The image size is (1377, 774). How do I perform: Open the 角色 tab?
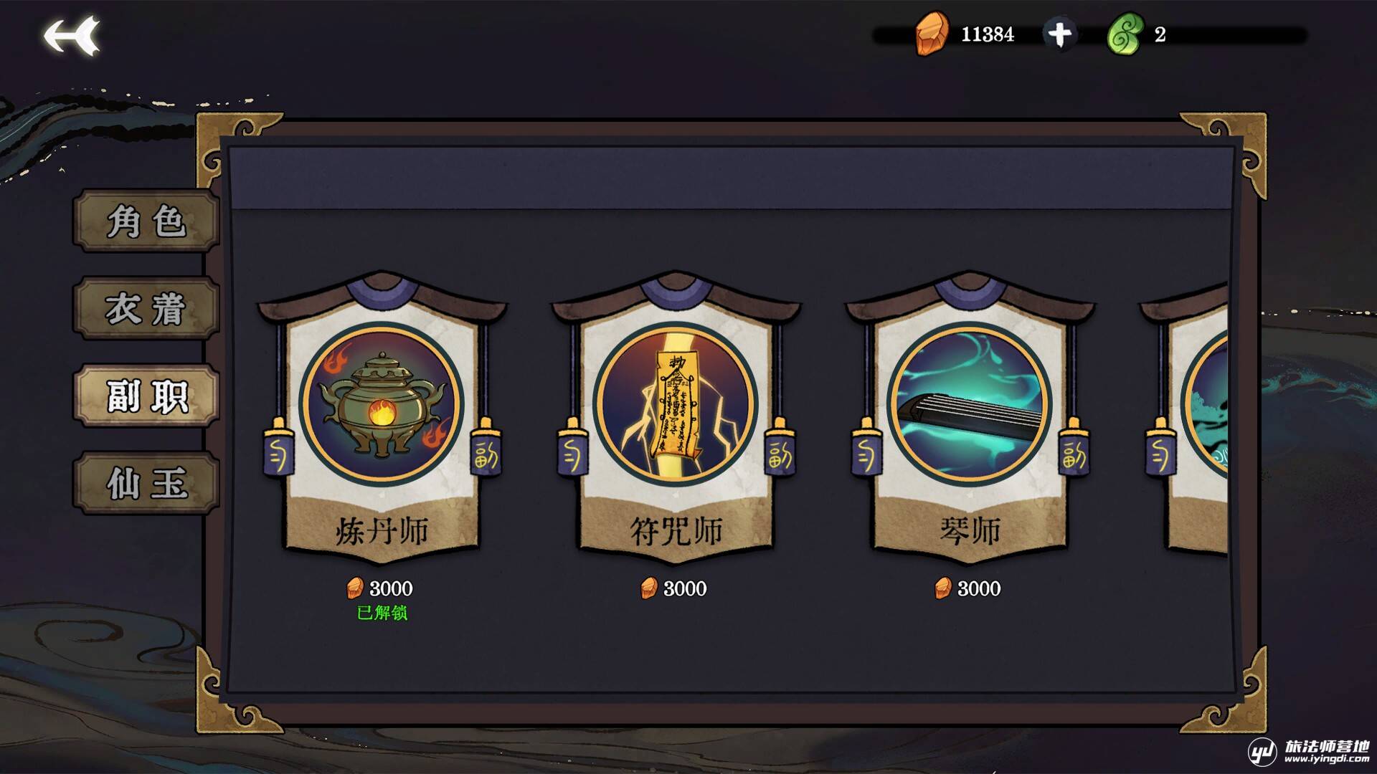146,221
